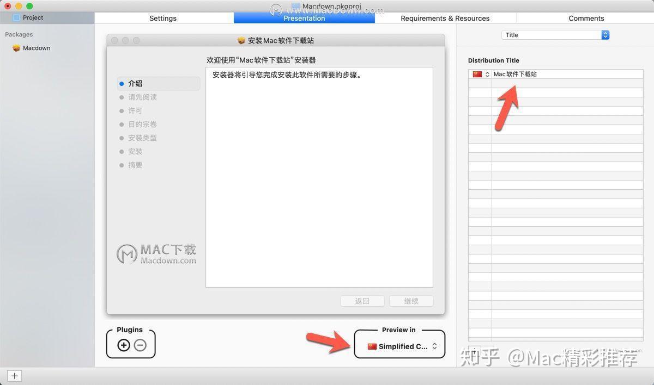Click the language chevrons beside the flag row
Image resolution: width=654 pixels, height=385 pixels.
[x=487, y=74]
